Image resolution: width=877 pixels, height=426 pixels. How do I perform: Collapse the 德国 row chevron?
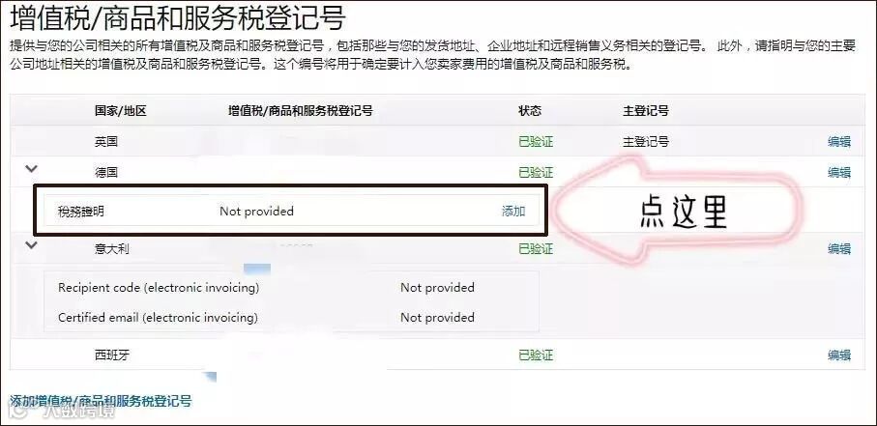pos(31,168)
